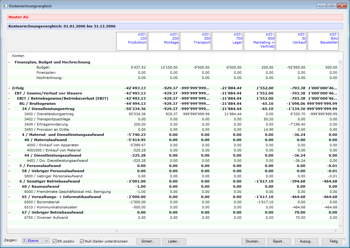The width and height of the screenshot is (350, 248).
Task: Select the KST 100 Produktion column header
Action: coord(132,41)
